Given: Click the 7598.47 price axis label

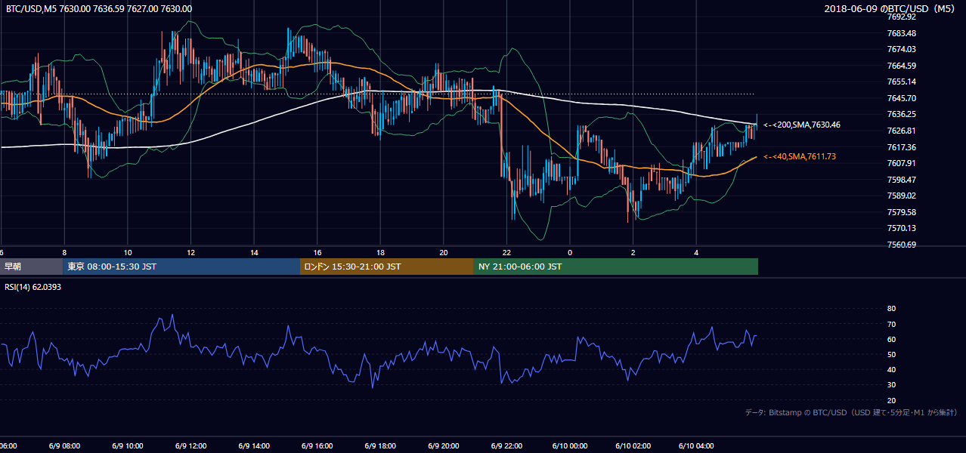Looking at the screenshot, I should [x=902, y=180].
